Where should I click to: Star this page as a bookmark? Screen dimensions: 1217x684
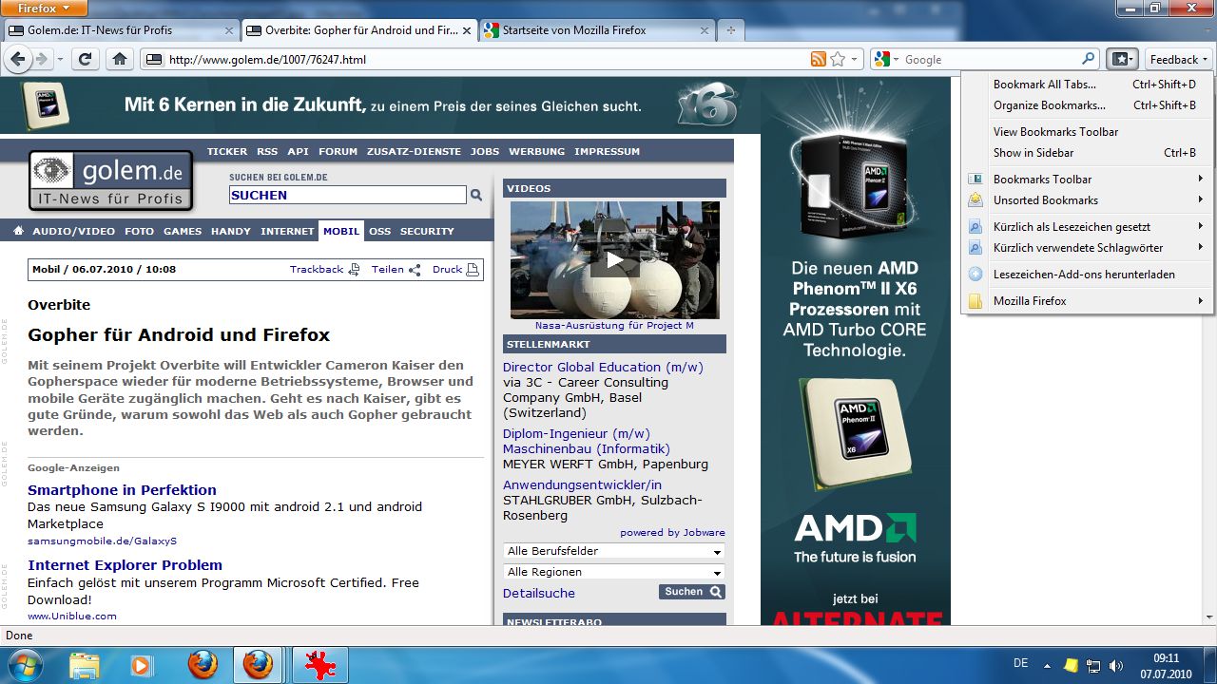click(838, 59)
